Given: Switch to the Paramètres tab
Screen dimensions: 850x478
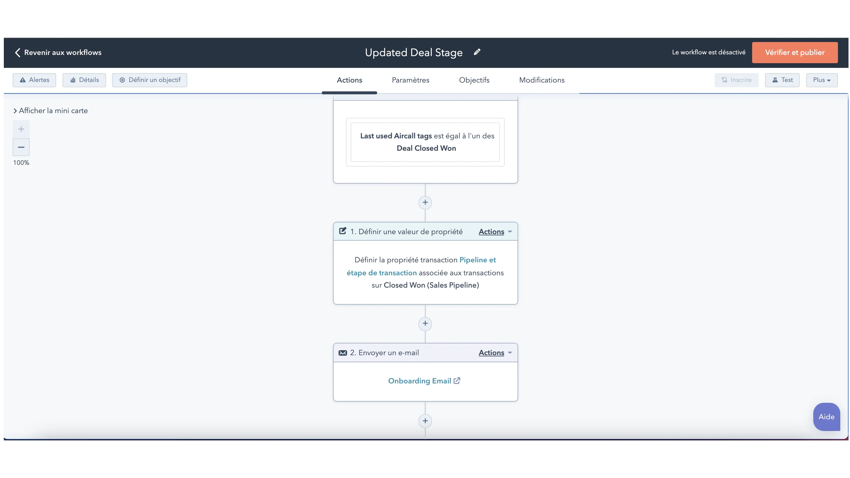Looking at the screenshot, I should coord(411,80).
